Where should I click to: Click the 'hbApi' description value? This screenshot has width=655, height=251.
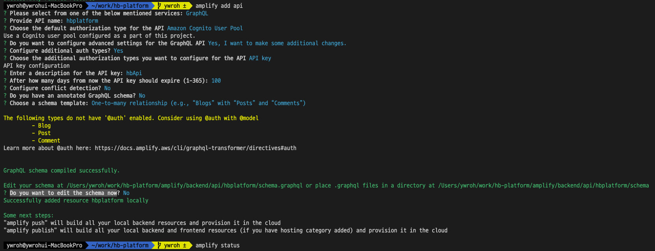tap(134, 73)
